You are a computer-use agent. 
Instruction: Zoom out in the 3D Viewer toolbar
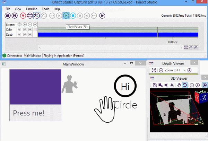click(x=192, y=85)
